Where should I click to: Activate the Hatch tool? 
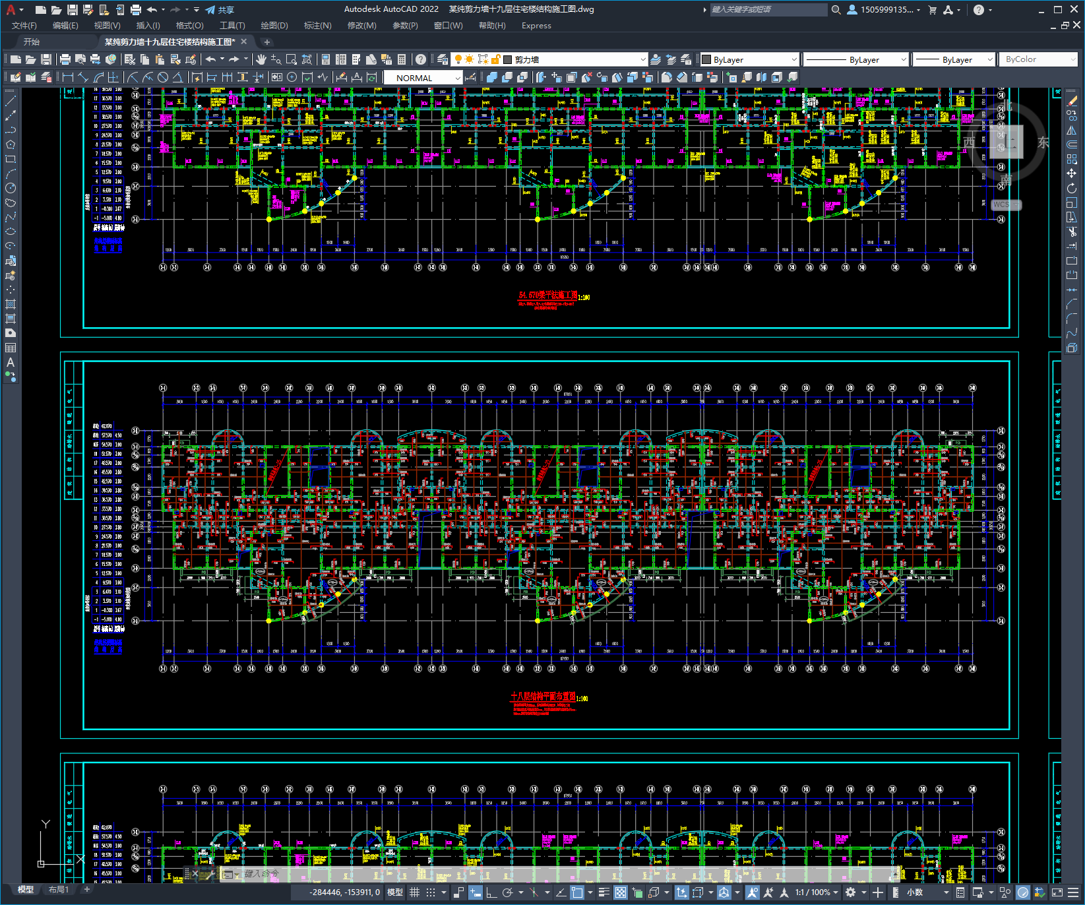tap(11, 304)
